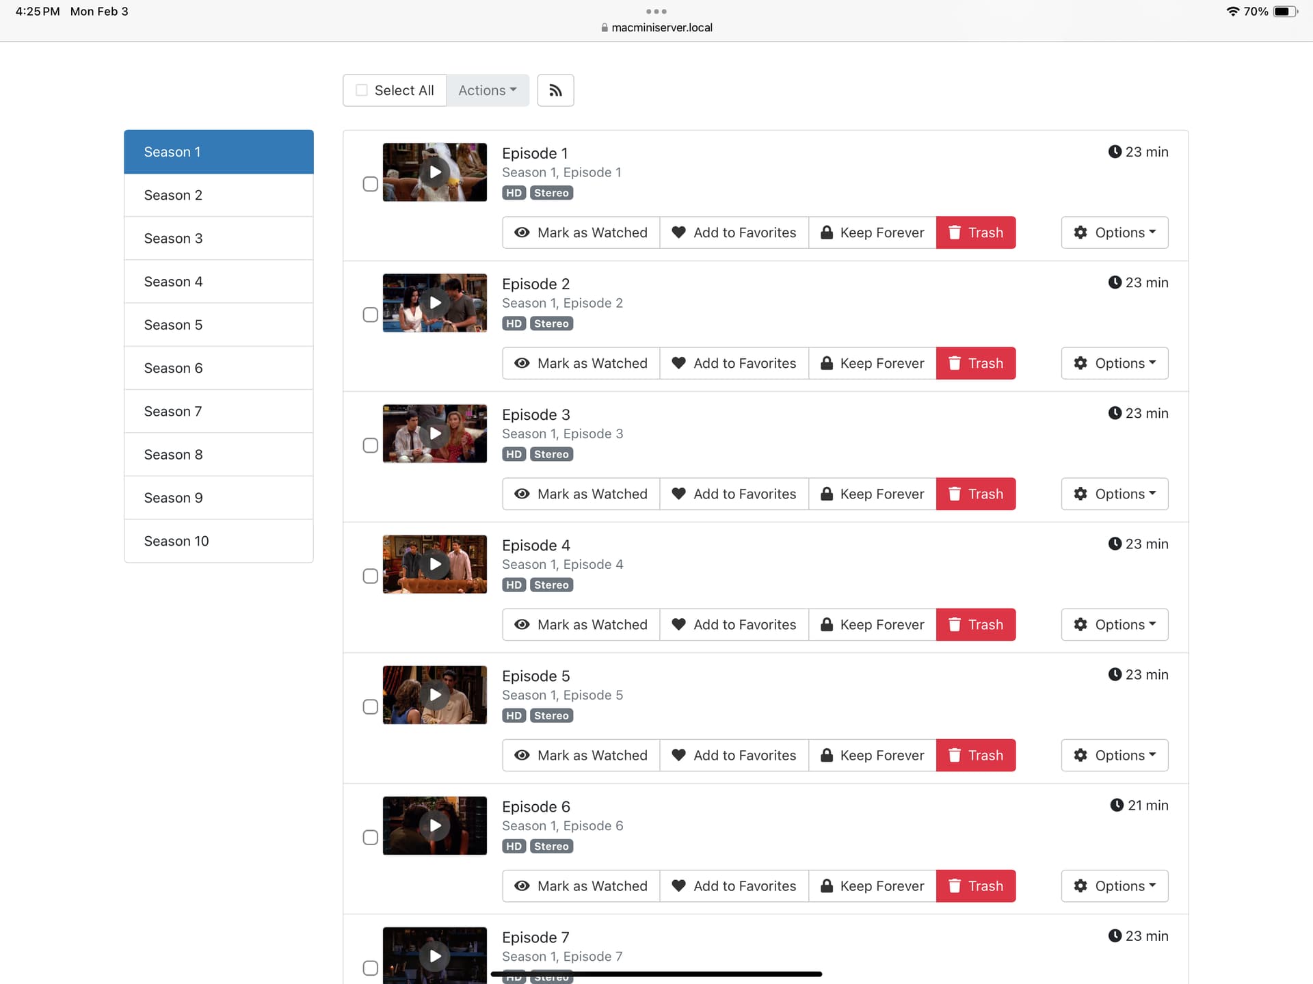Screen dimensions: 1313x984
Task: Click heart icon to favorite Episode 6
Action: pyautogui.click(x=678, y=886)
